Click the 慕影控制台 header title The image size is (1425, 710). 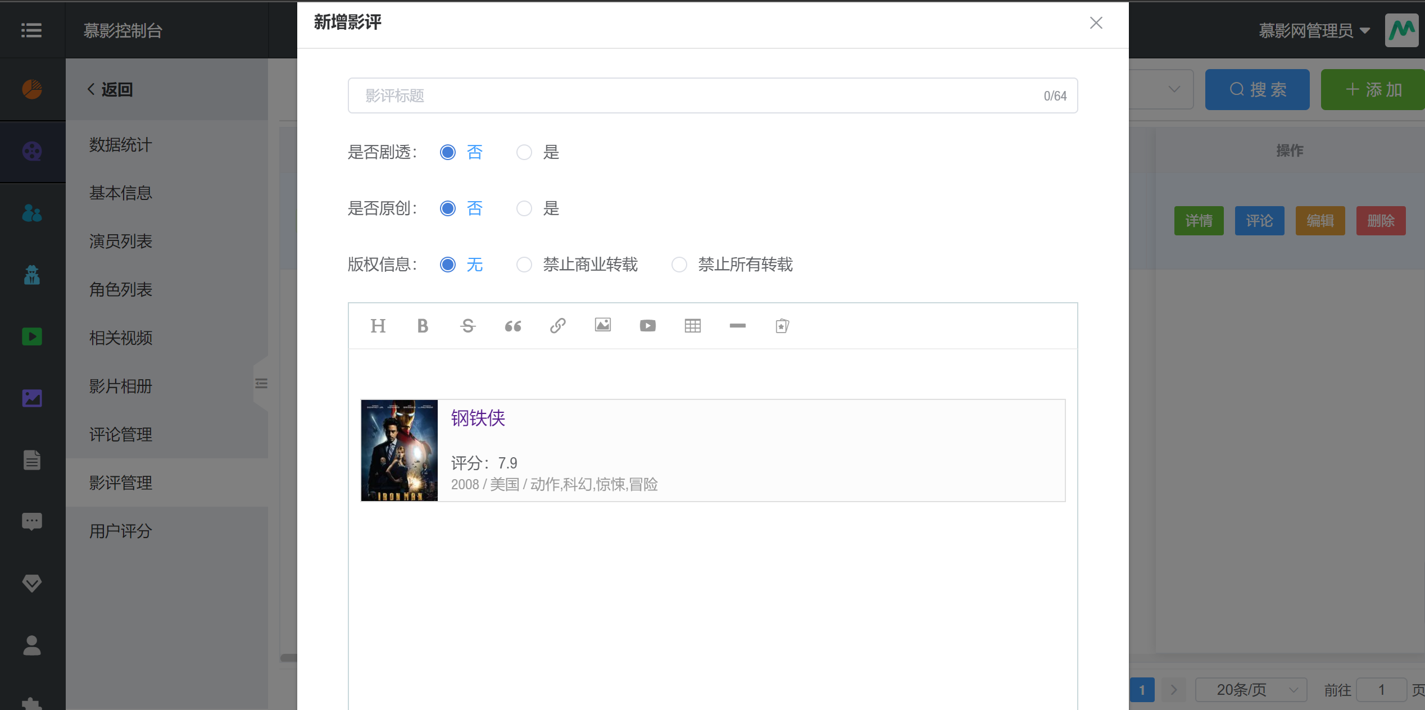coord(123,30)
